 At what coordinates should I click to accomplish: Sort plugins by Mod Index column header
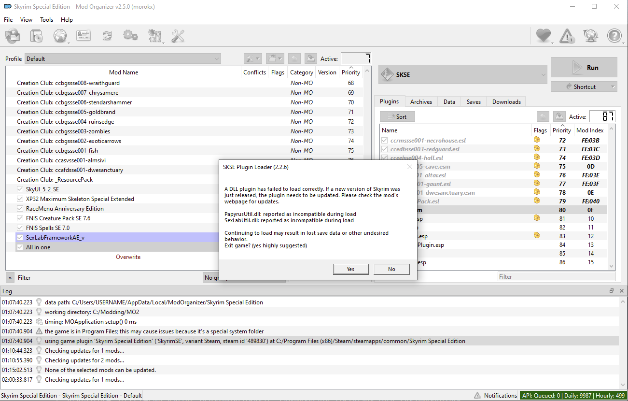(x=590, y=130)
